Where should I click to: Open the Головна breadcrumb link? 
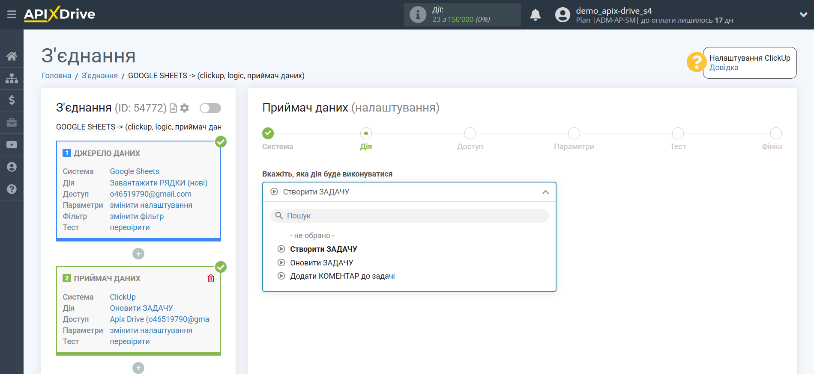coord(57,76)
